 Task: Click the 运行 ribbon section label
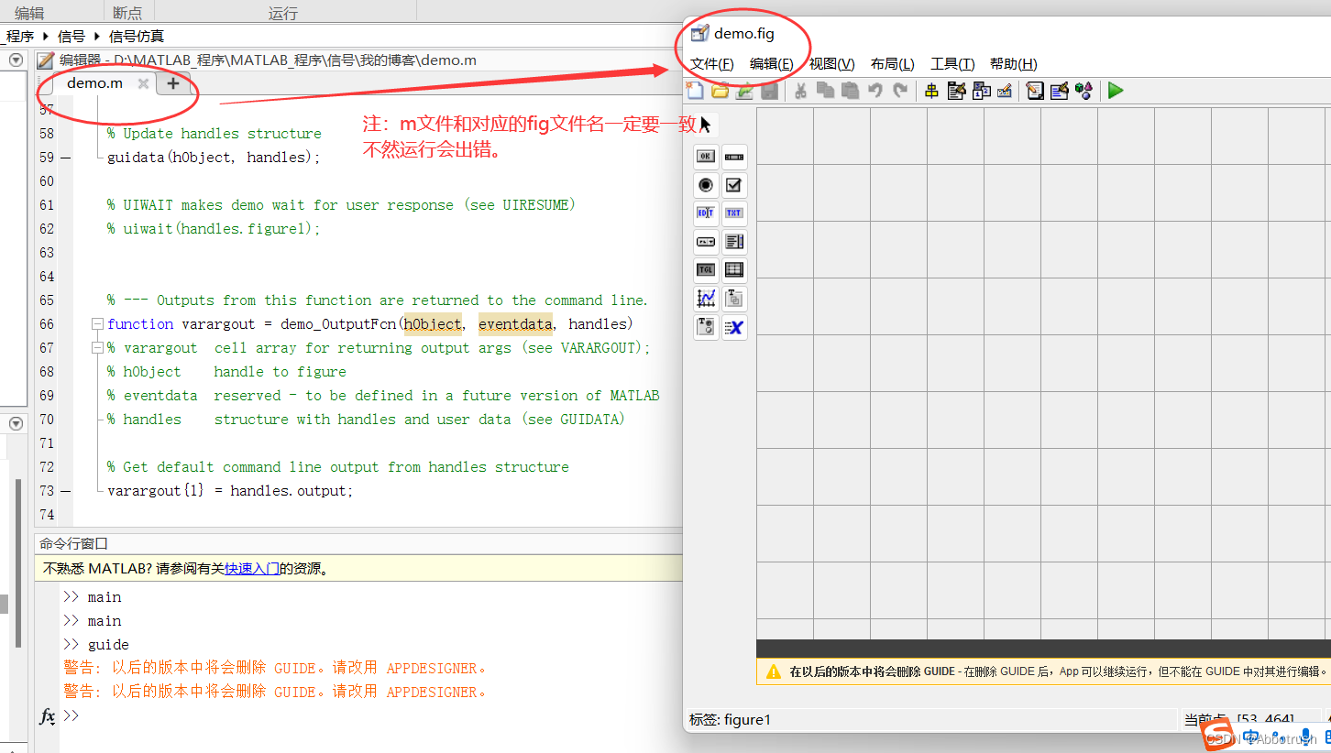283,14
